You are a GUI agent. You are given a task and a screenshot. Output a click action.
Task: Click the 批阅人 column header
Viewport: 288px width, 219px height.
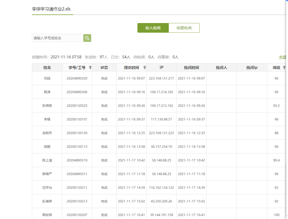[221, 67]
